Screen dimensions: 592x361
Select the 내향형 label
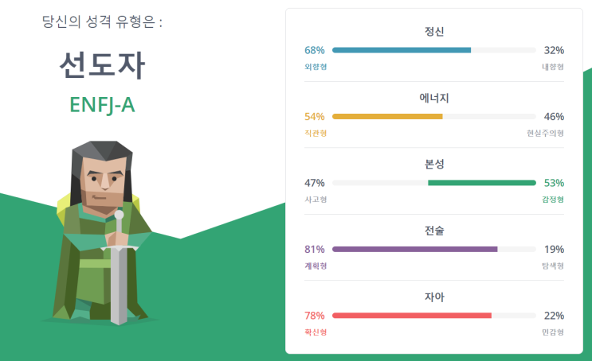(553, 67)
